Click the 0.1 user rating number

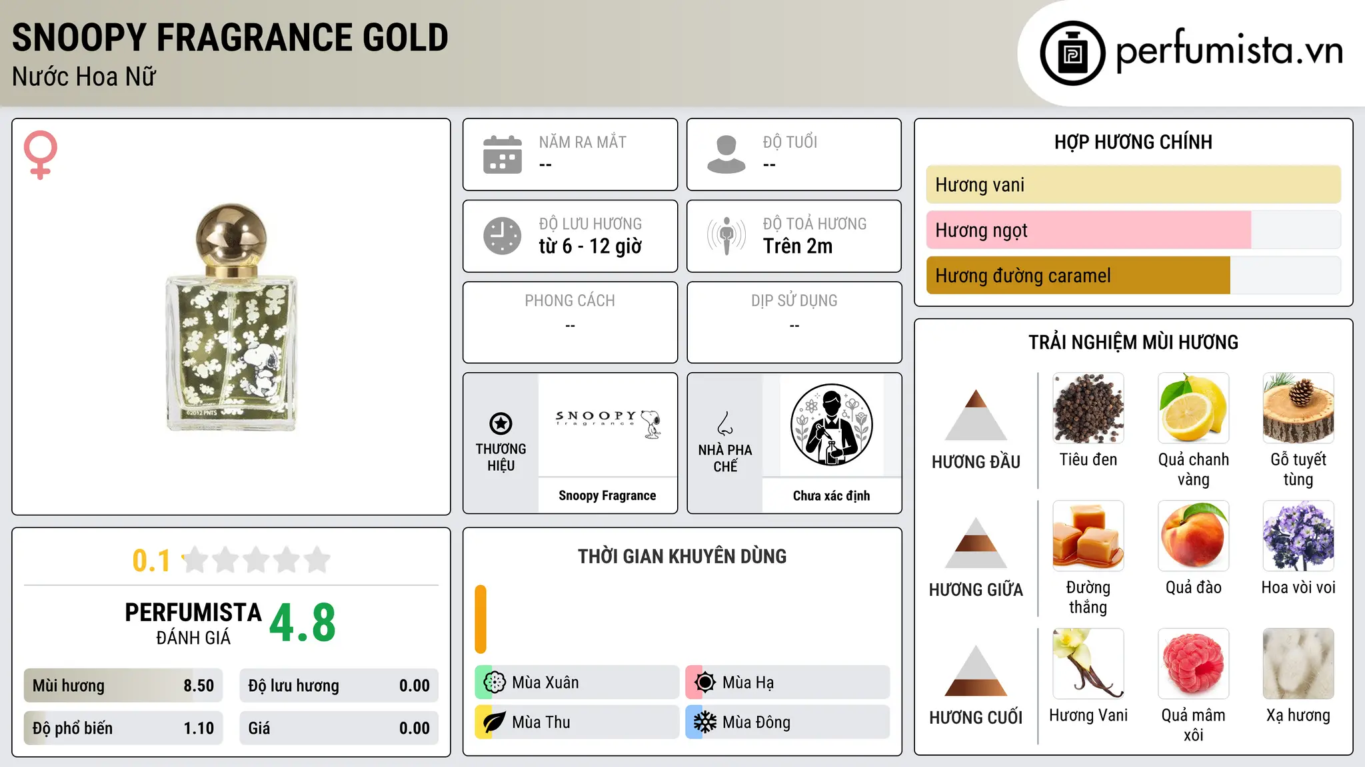[x=151, y=561]
